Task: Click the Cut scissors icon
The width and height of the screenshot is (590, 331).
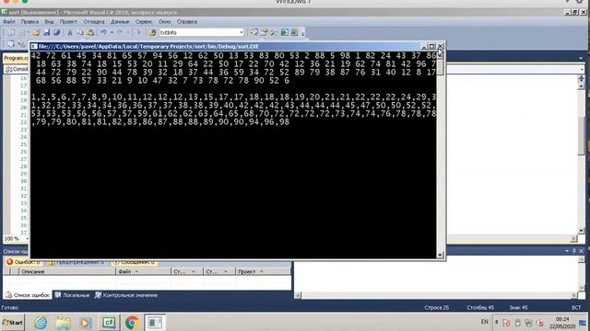Action: 70,33
